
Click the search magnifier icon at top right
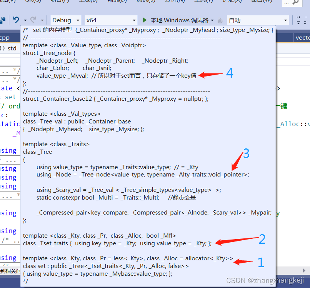(x=295, y=2)
